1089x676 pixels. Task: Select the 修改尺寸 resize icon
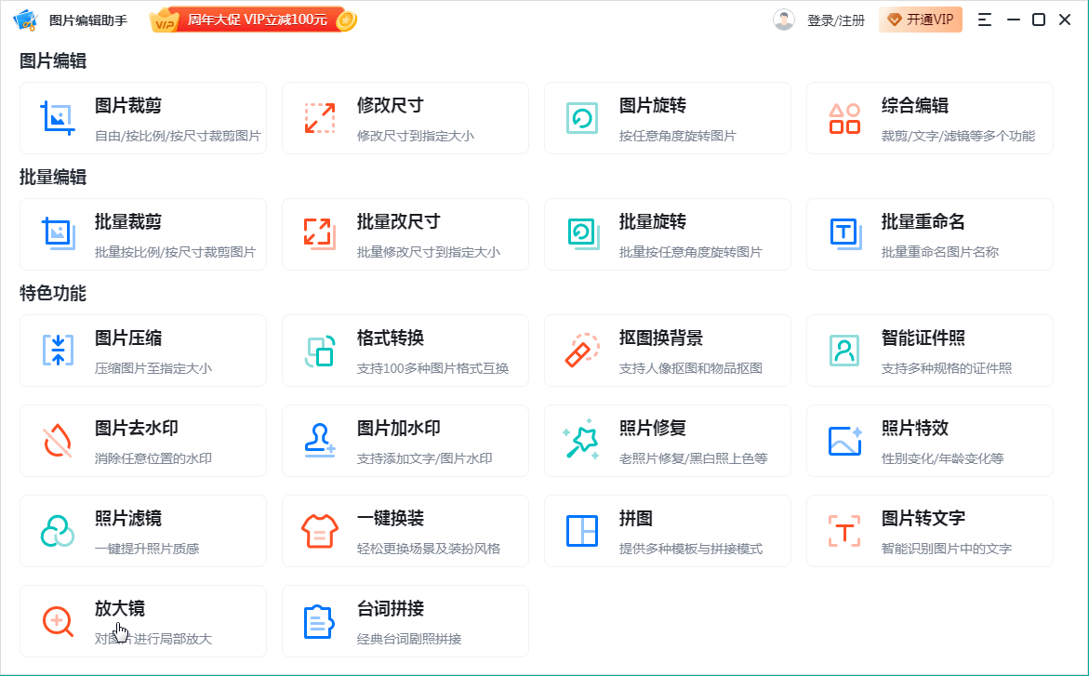click(320, 118)
